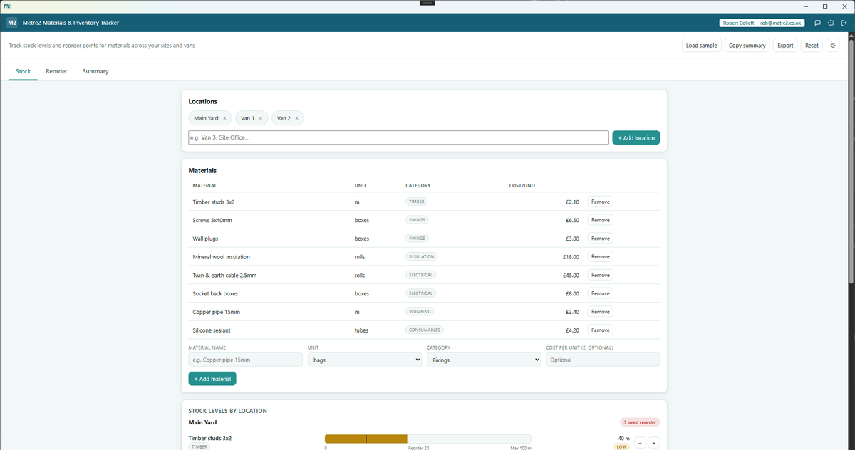Remove the Mineral wool insulation material
855x450 pixels.
click(601, 256)
